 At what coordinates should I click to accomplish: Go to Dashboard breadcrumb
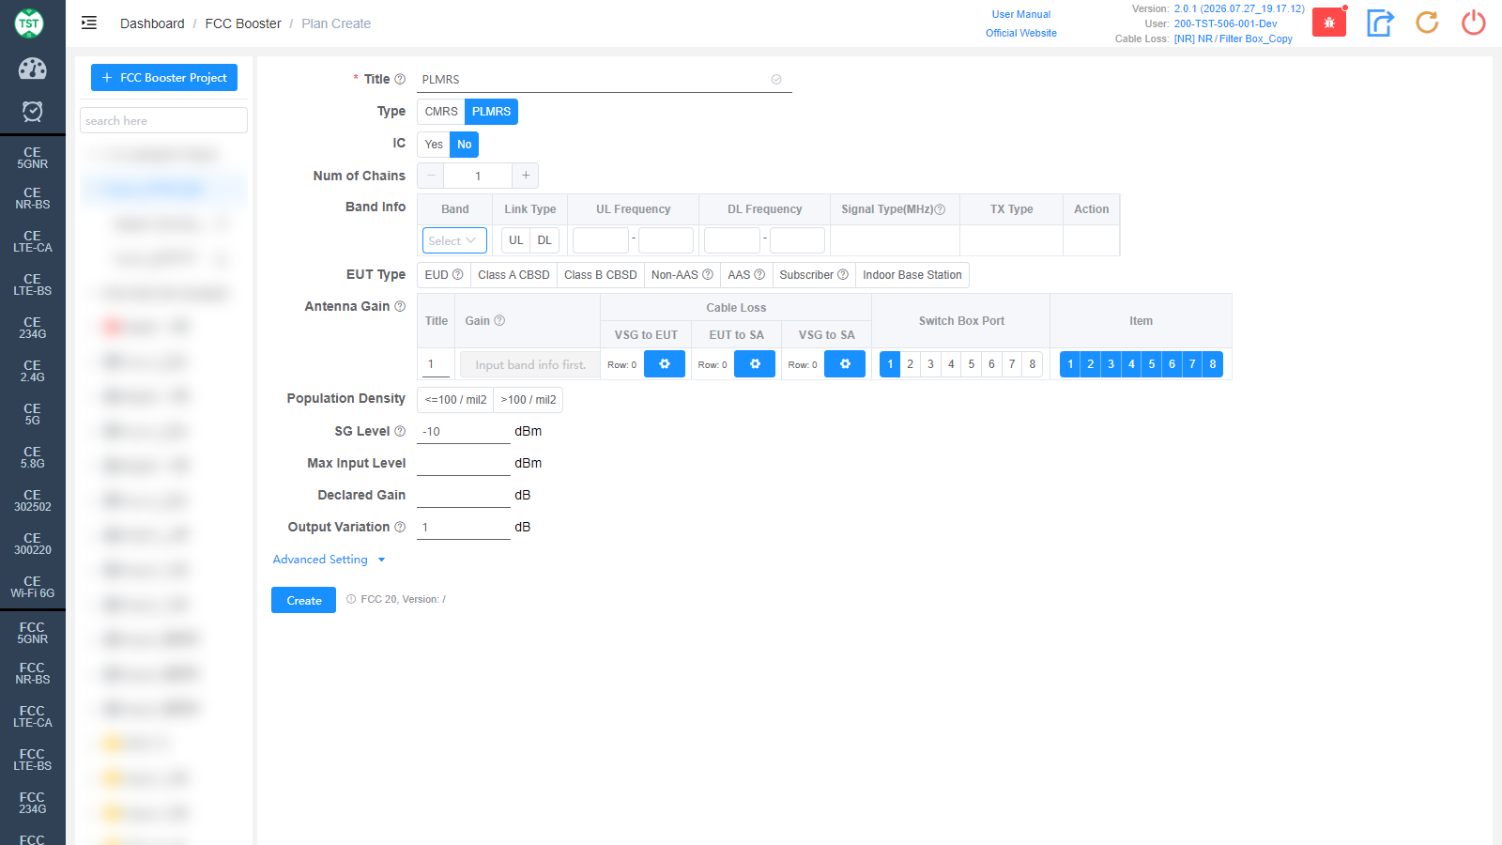[x=152, y=23]
